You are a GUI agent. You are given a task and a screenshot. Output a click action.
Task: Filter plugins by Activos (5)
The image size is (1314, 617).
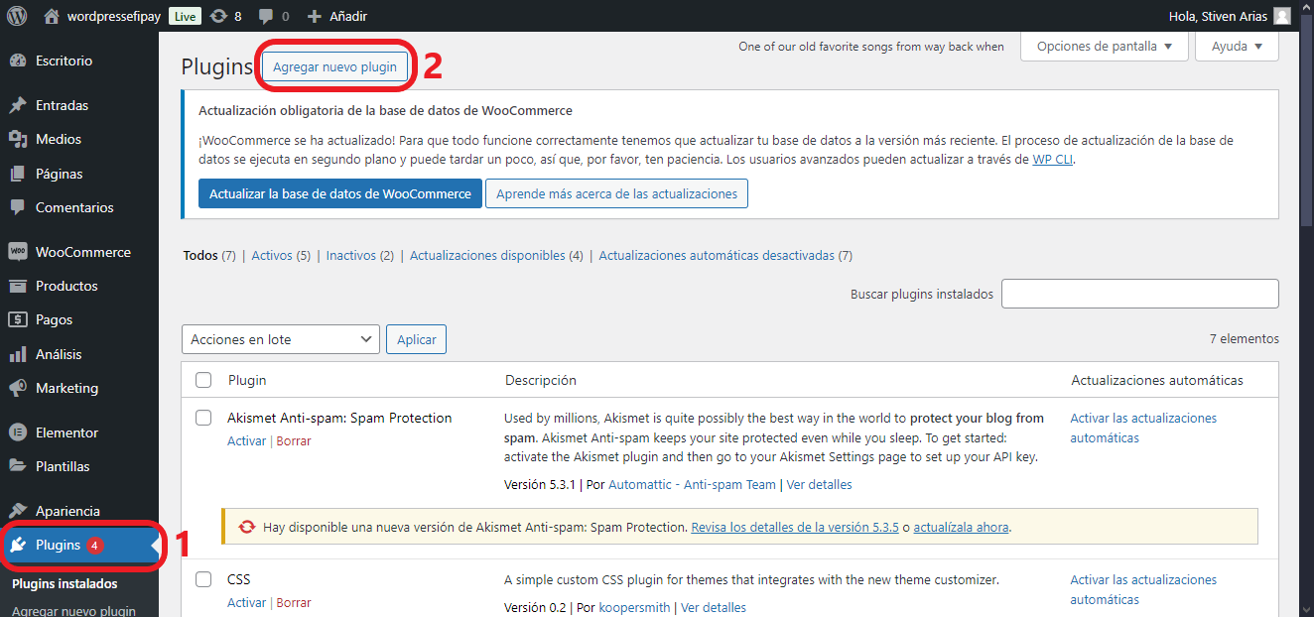click(281, 255)
